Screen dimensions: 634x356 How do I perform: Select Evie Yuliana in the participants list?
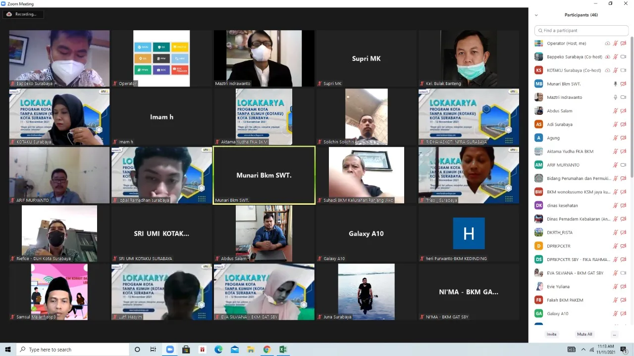[x=580, y=287]
